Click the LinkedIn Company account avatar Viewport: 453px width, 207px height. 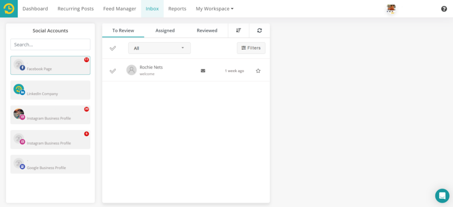click(19, 89)
